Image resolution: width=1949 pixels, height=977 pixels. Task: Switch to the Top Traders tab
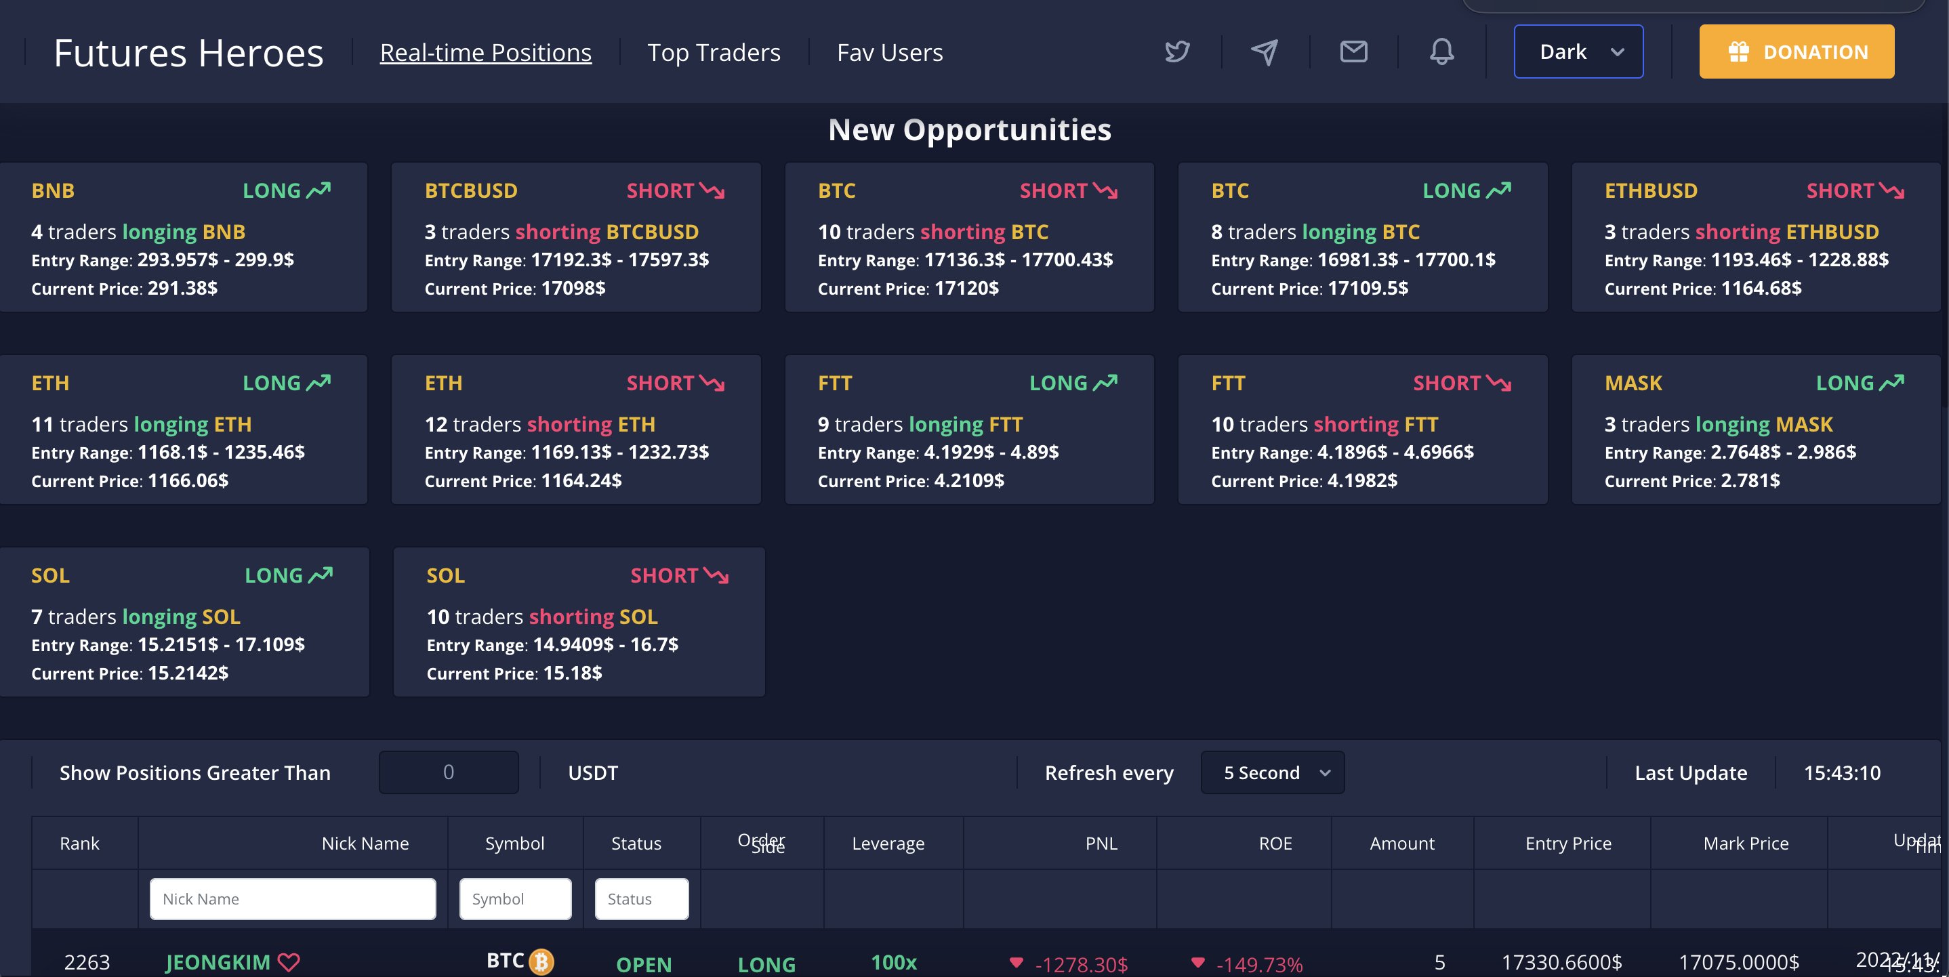(x=714, y=51)
